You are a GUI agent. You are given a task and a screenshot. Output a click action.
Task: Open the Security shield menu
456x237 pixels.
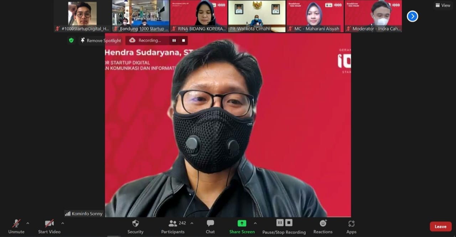[135, 226]
